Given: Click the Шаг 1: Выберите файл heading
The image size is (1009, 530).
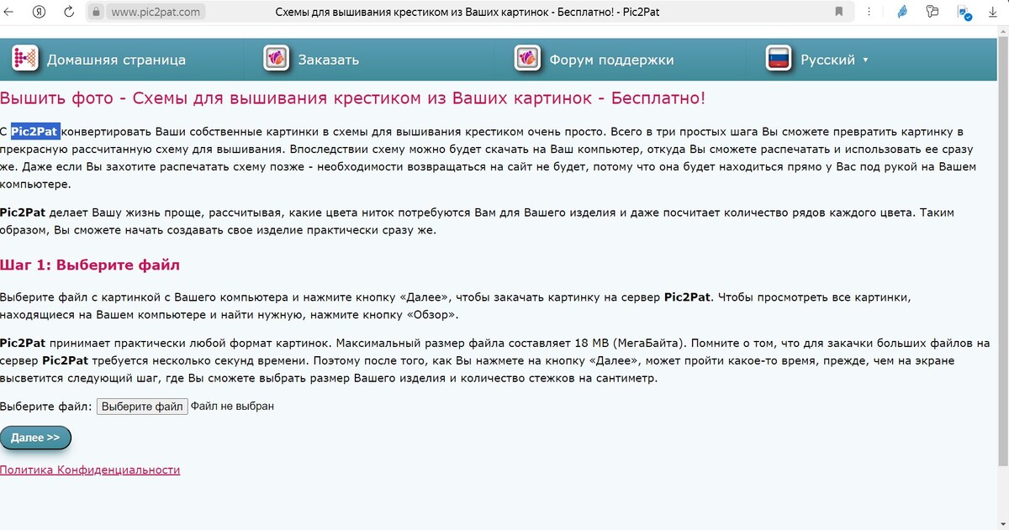Looking at the screenshot, I should point(90,265).
